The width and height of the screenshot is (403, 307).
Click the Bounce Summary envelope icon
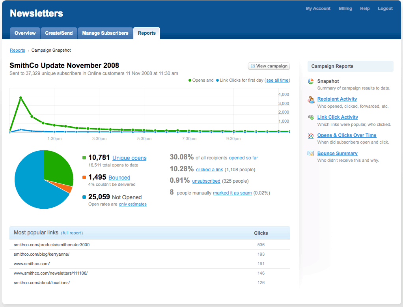click(311, 153)
